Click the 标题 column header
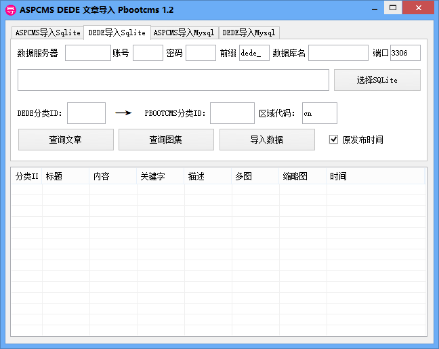This screenshot has height=349, width=439. pos(66,176)
